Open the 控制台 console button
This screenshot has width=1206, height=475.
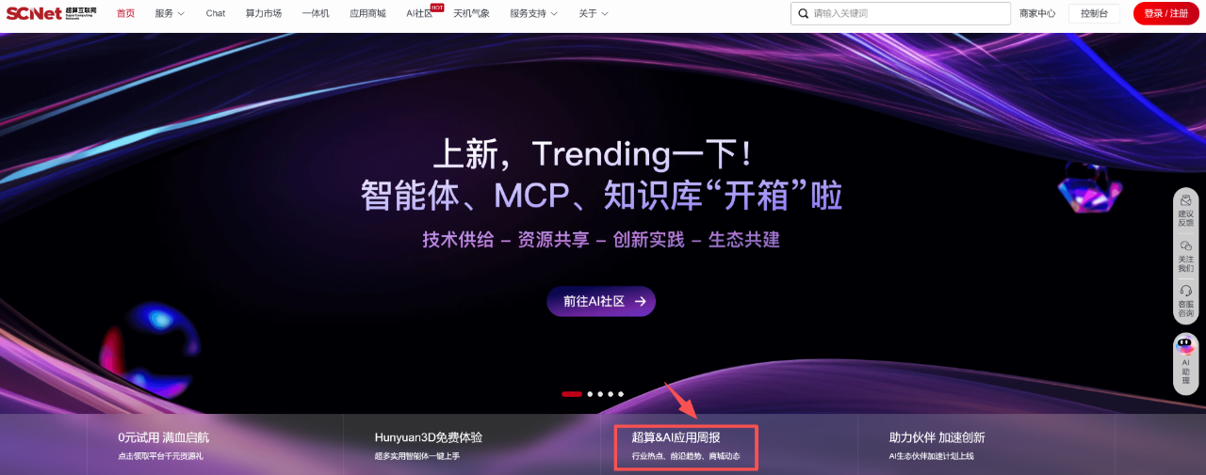[x=1094, y=13]
